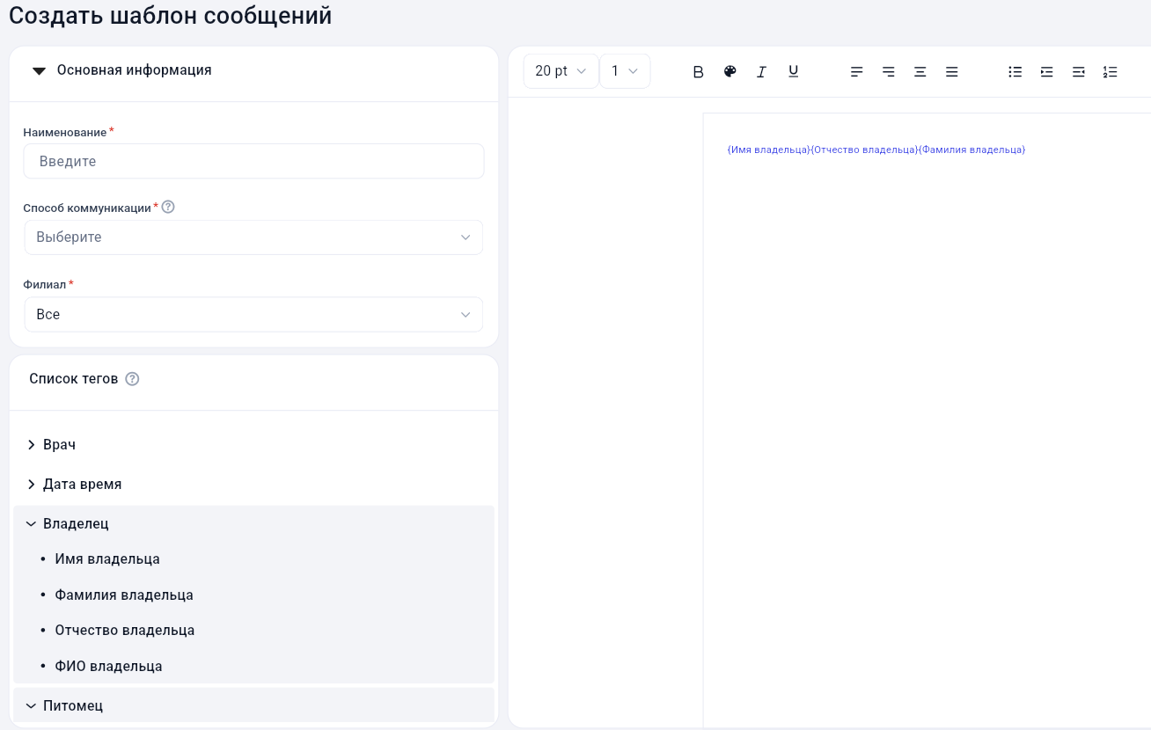This screenshot has width=1151, height=730.
Task: Insert the ФИО владельца tag
Action: point(108,667)
